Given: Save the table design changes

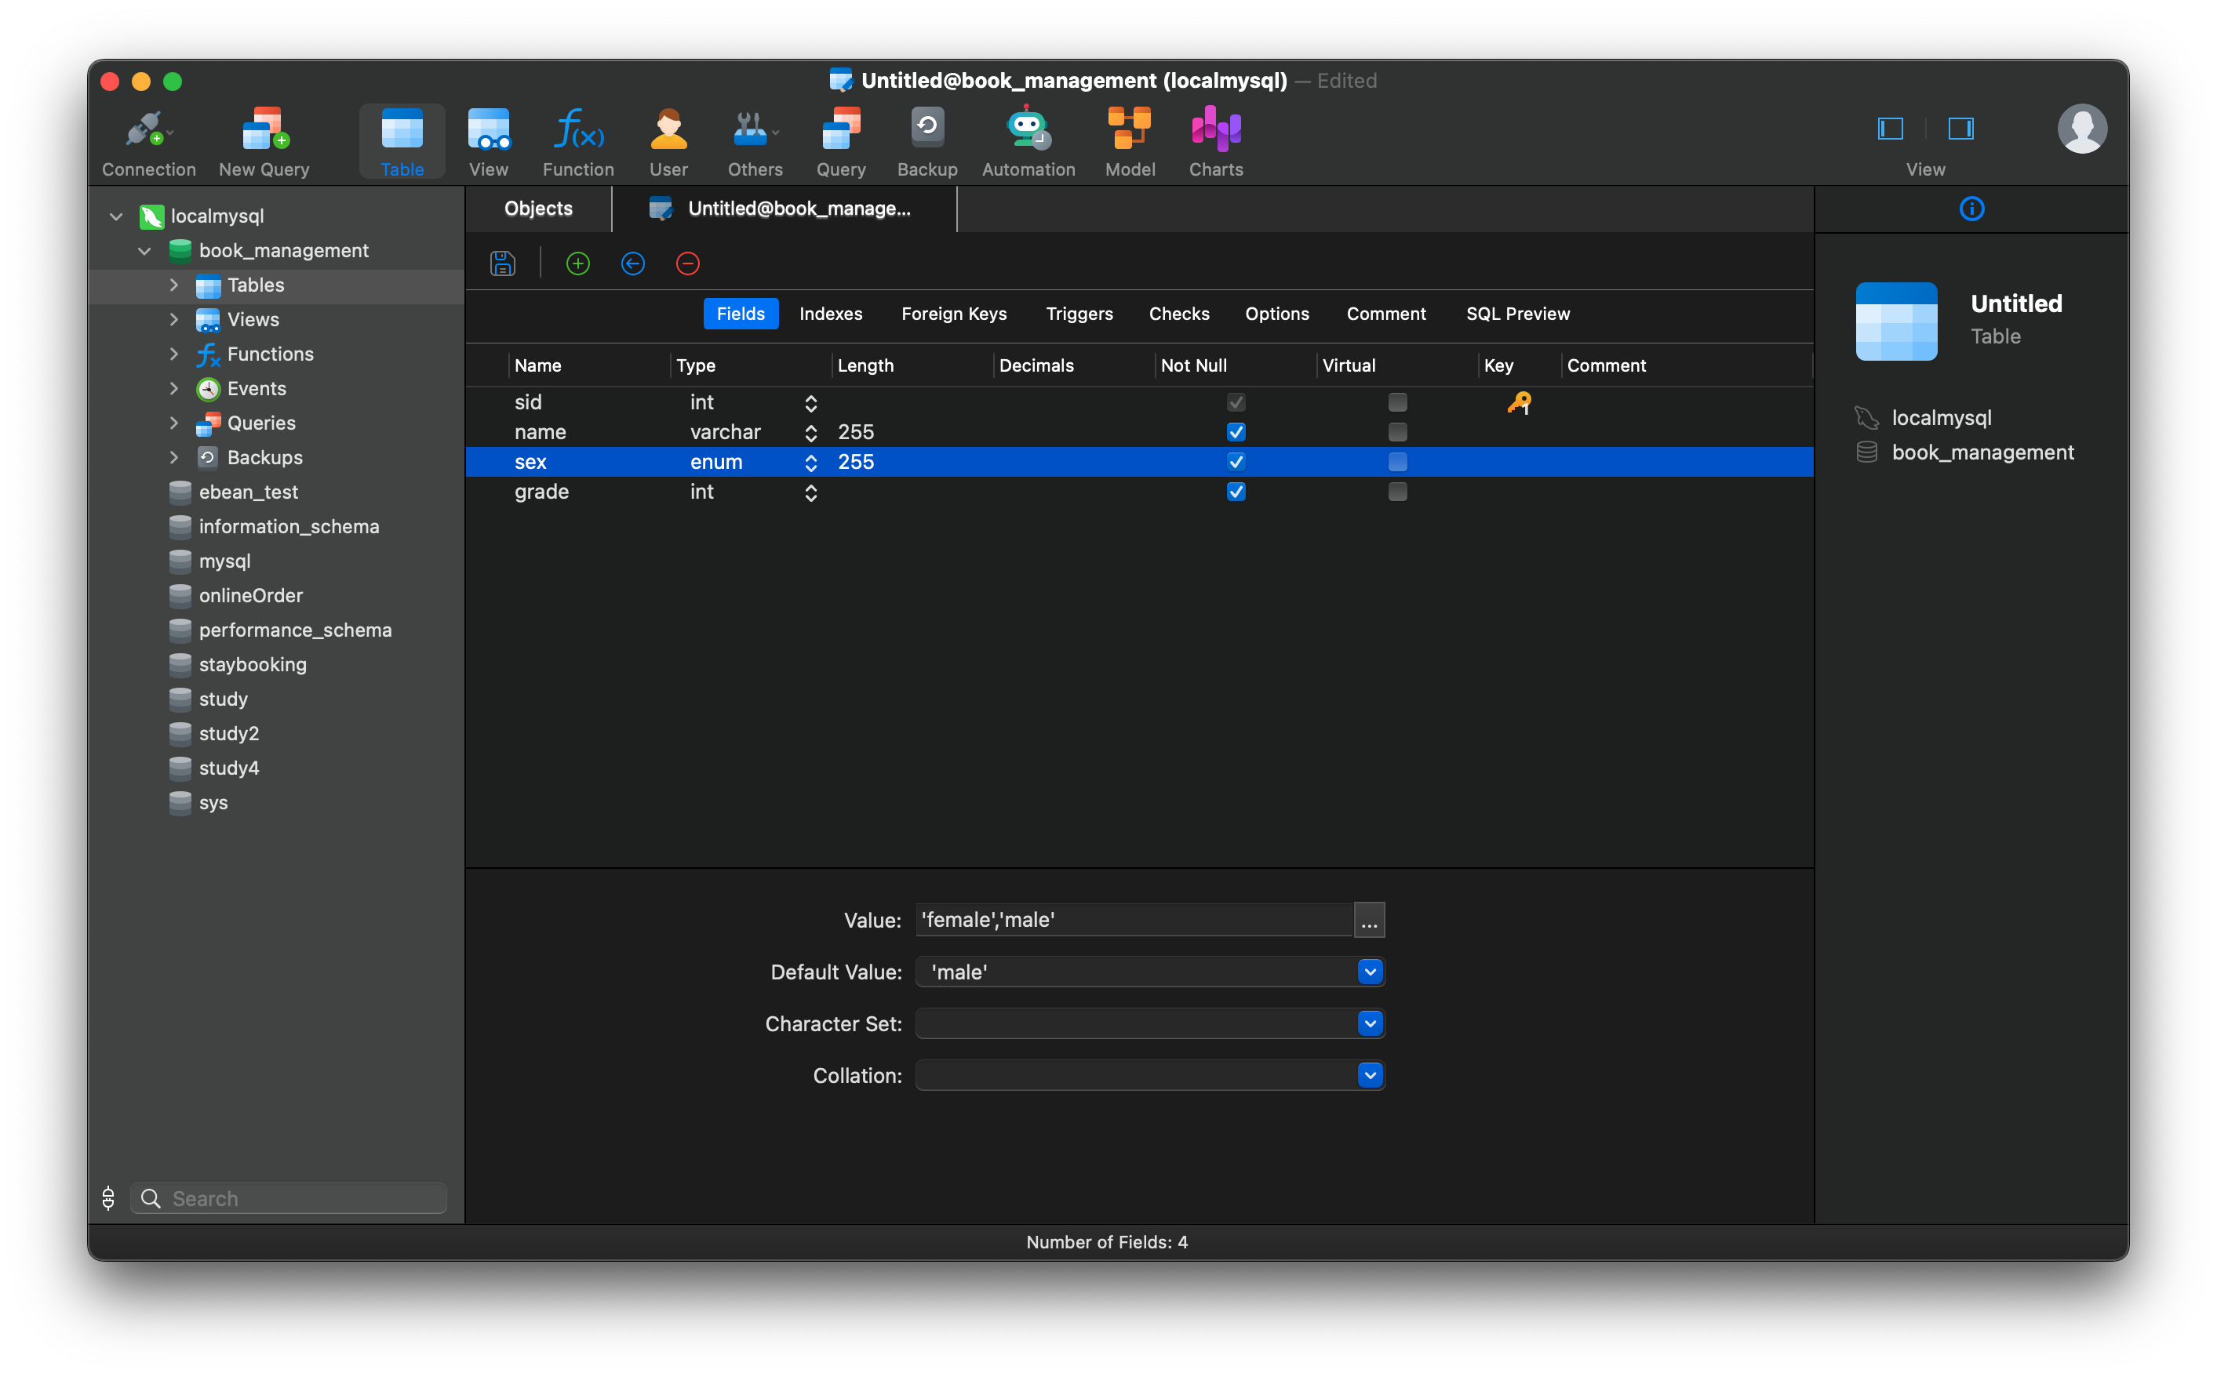Looking at the screenshot, I should point(502,263).
